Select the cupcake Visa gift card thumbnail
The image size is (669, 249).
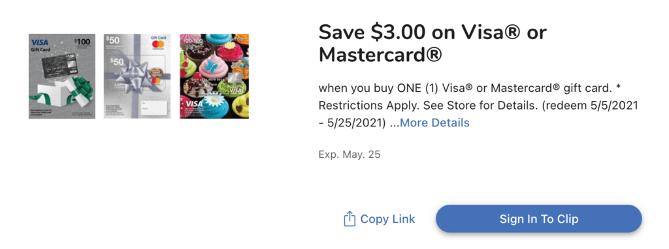(214, 76)
